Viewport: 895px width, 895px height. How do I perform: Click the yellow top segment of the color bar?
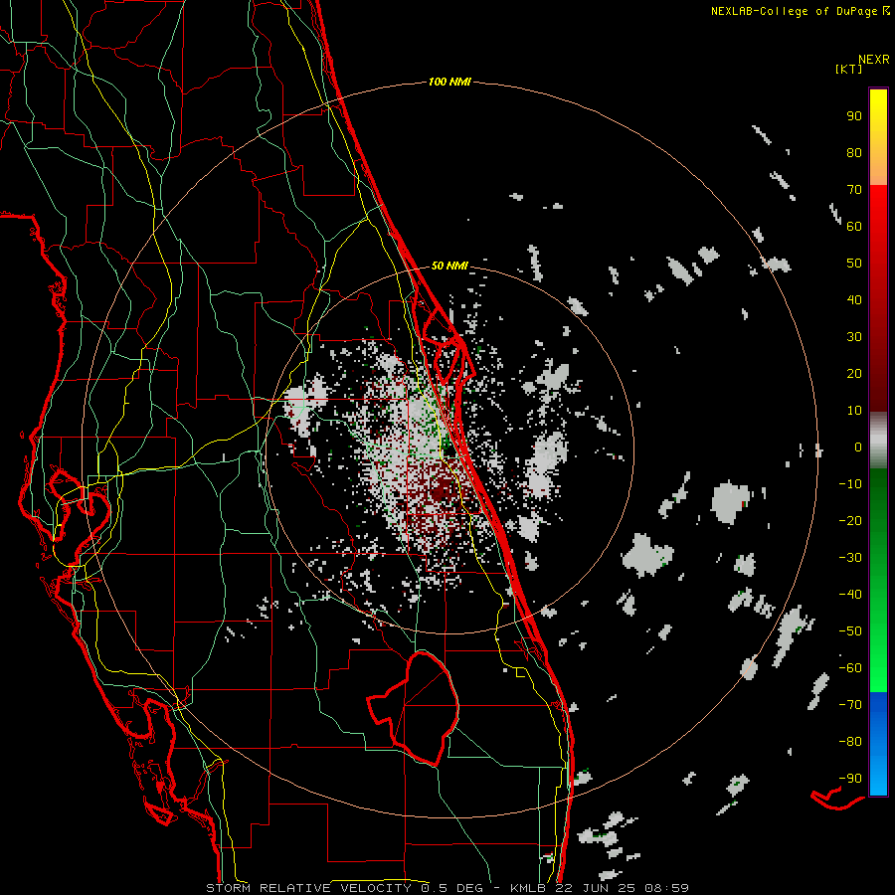click(878, 137)
